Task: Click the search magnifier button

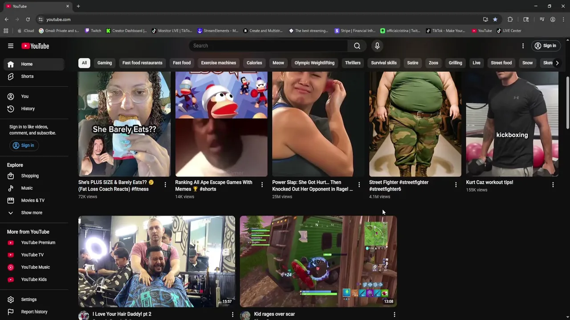Action: pyautogui.click(x=357, y=46)
